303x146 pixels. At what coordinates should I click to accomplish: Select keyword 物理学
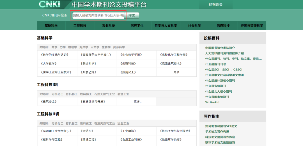(x=72, y=47)
